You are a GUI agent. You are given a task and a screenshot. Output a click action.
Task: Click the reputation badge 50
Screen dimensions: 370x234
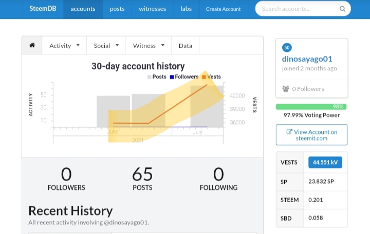pyautogui.click(x=287, y=48)
